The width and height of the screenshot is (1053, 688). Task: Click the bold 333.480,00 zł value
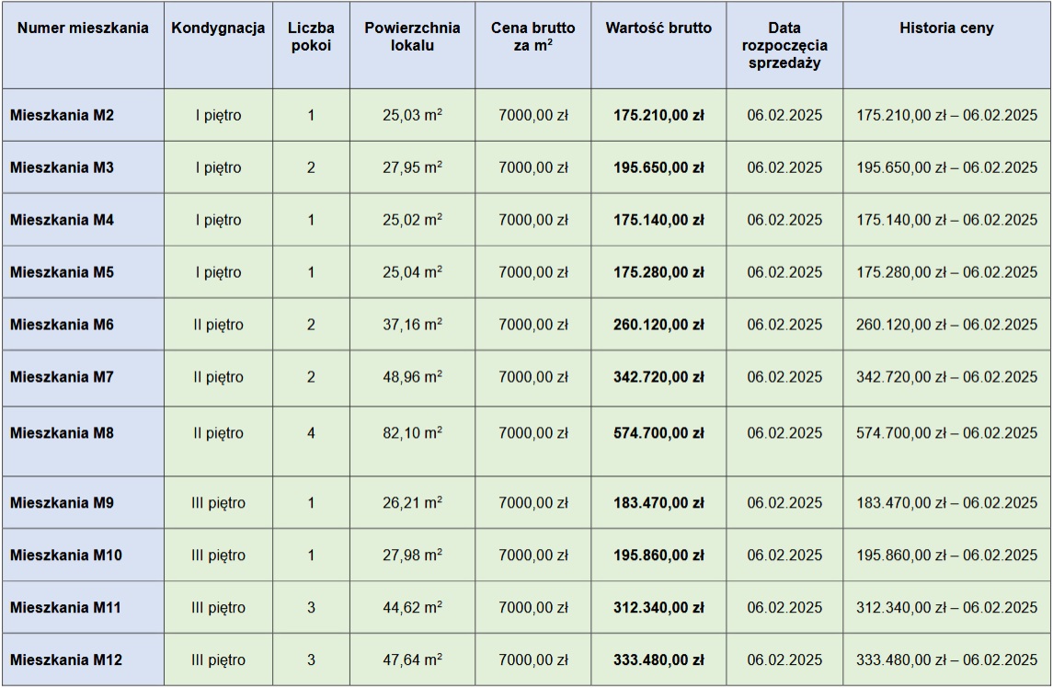[x=658, y=659]
